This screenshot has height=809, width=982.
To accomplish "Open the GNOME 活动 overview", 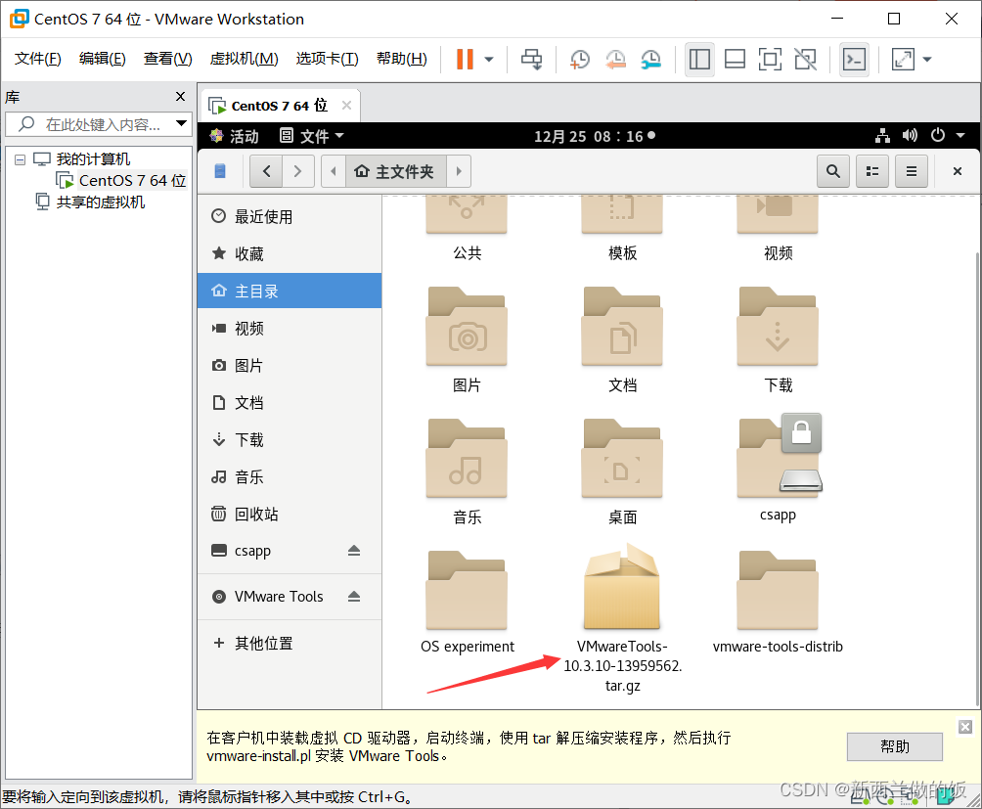I will click(234, 136).
